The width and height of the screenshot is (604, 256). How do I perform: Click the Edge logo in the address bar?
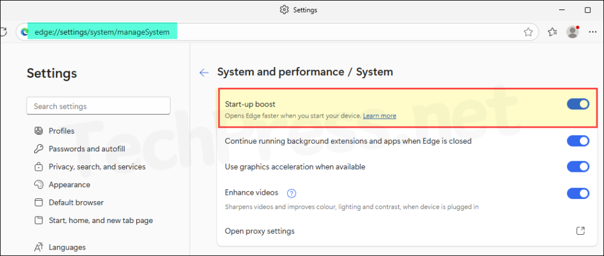pyautogui.click(x=25, y=32)
